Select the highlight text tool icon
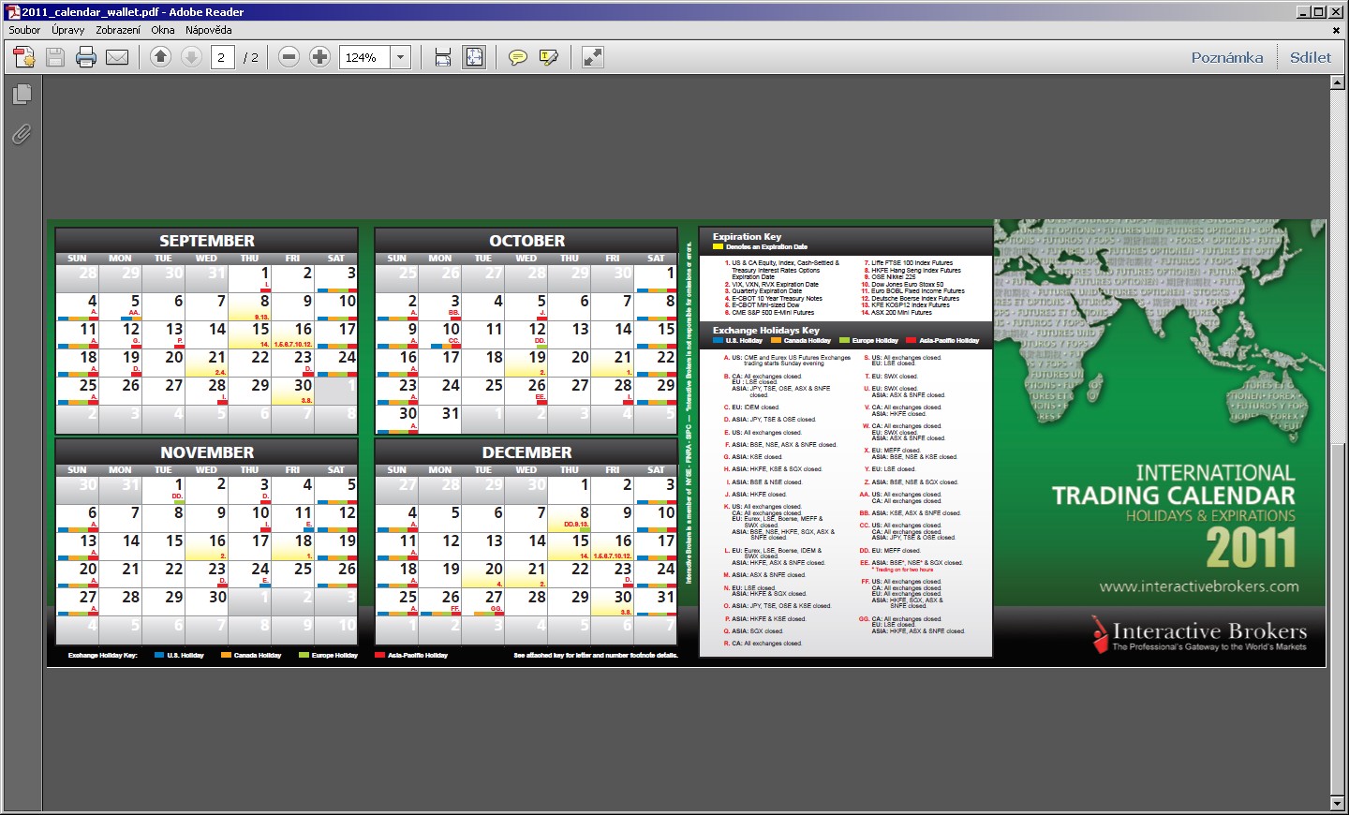Screen dimensions: 1349x815 [549, 57]
